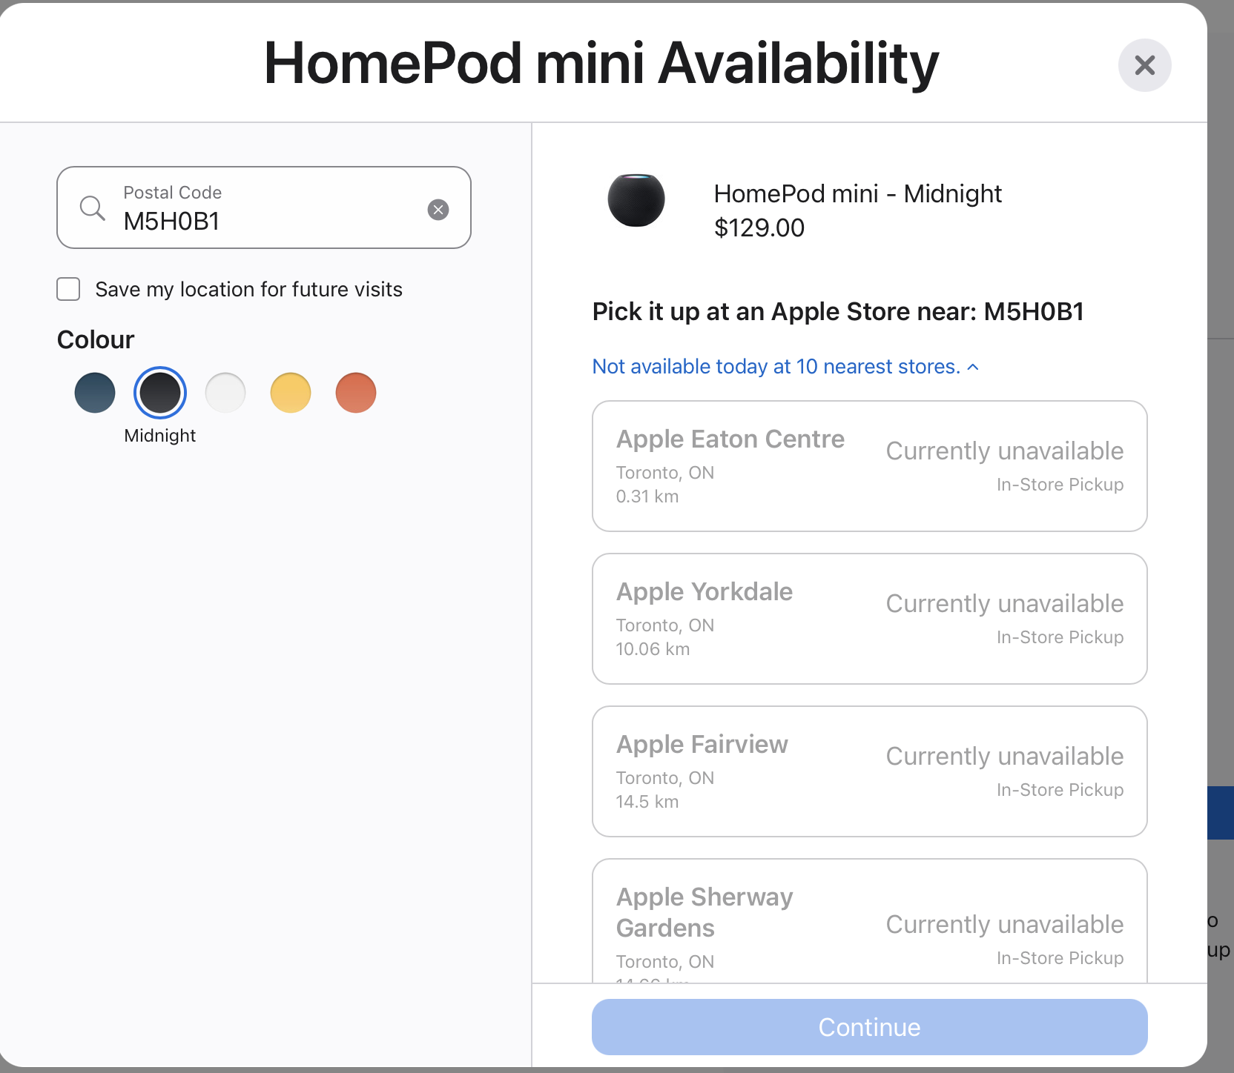Viewport: 1234px width, 1073px height.
Task: Select the Apple Eaton Centre store card
Action: pyautogui.click(x=870, y=466)
